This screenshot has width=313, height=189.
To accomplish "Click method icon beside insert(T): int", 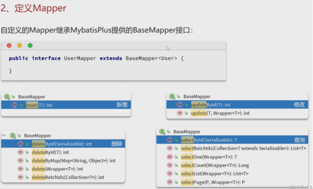I will (x=15, y=105).
